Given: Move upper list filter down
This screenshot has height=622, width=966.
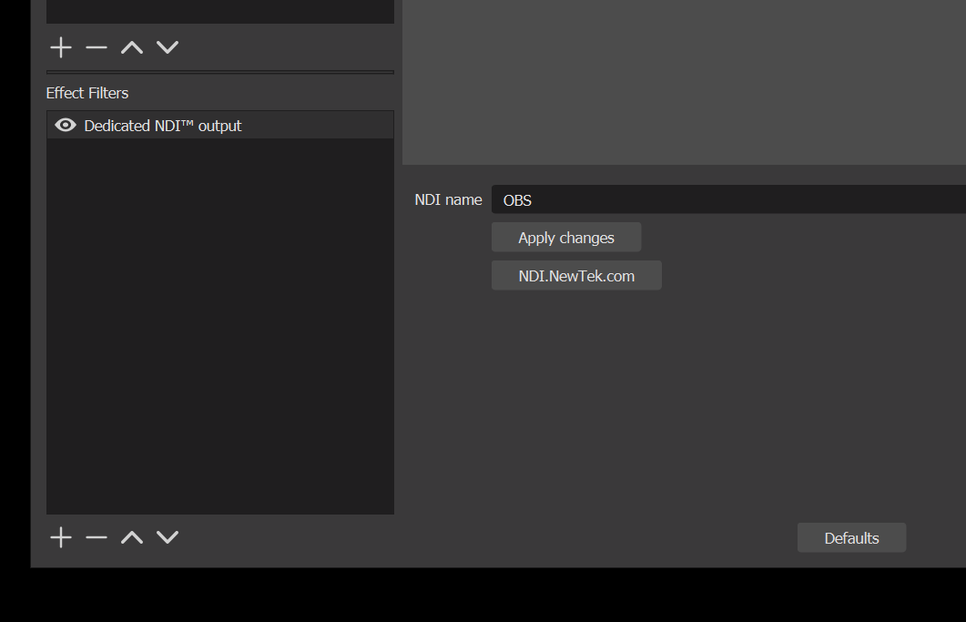Looking at the screenshot, I should (168, 47).
